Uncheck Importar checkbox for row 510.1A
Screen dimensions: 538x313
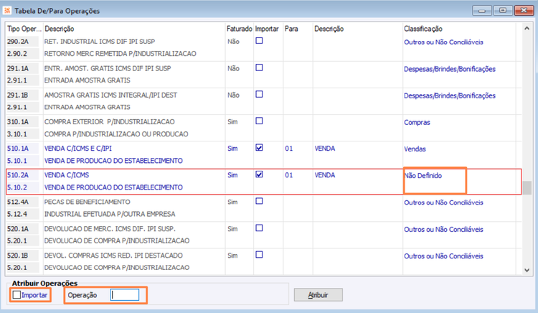(259, 148)
